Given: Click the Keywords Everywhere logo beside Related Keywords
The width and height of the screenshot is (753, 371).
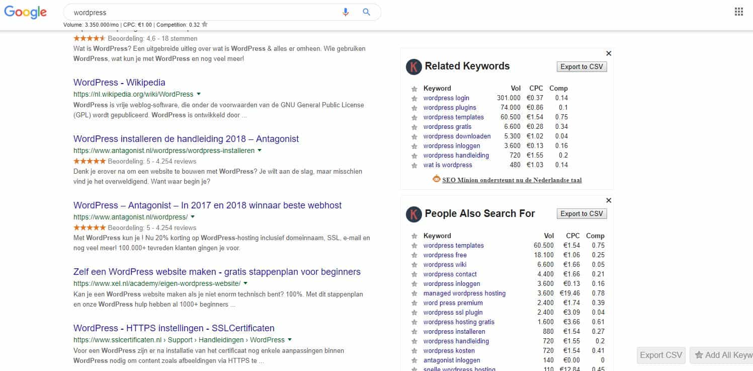Looking at the screenshot, I should click(413, 66).
